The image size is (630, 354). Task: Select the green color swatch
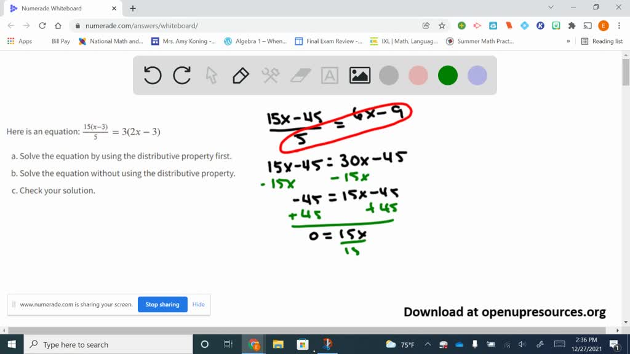(447, 75)
